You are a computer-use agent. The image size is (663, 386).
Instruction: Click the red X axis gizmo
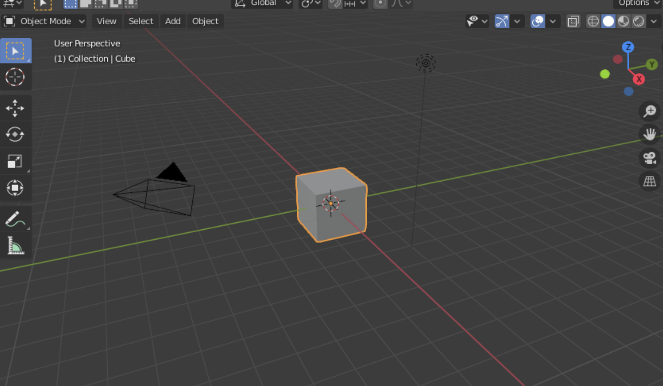[639, 79]
